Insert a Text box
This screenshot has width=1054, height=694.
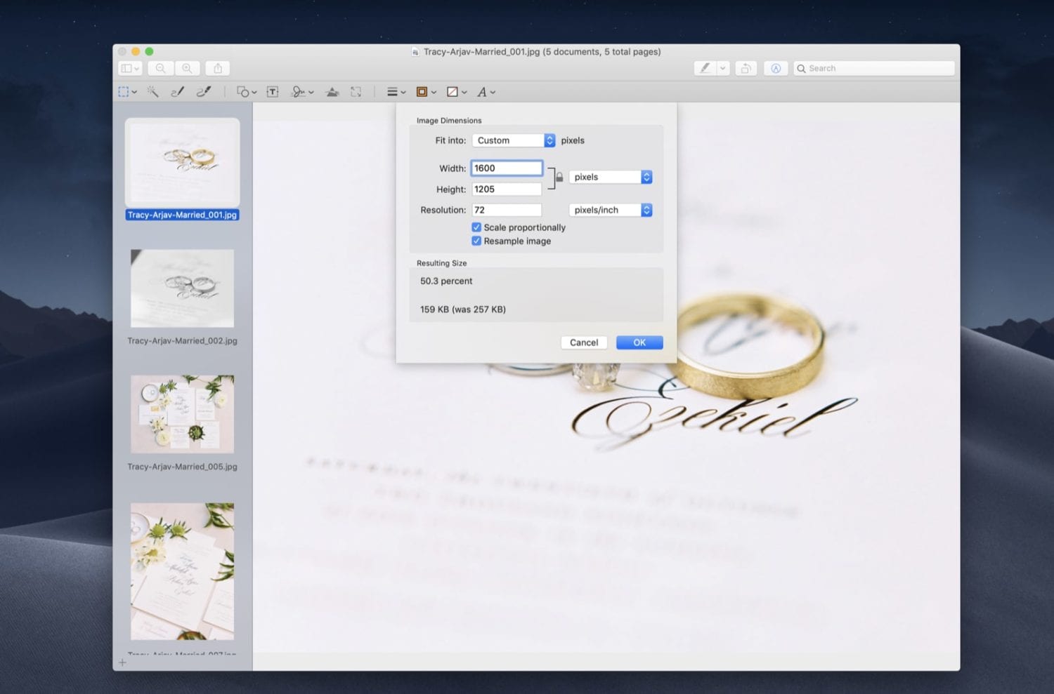pyautogui.click(x=273, y=91)
